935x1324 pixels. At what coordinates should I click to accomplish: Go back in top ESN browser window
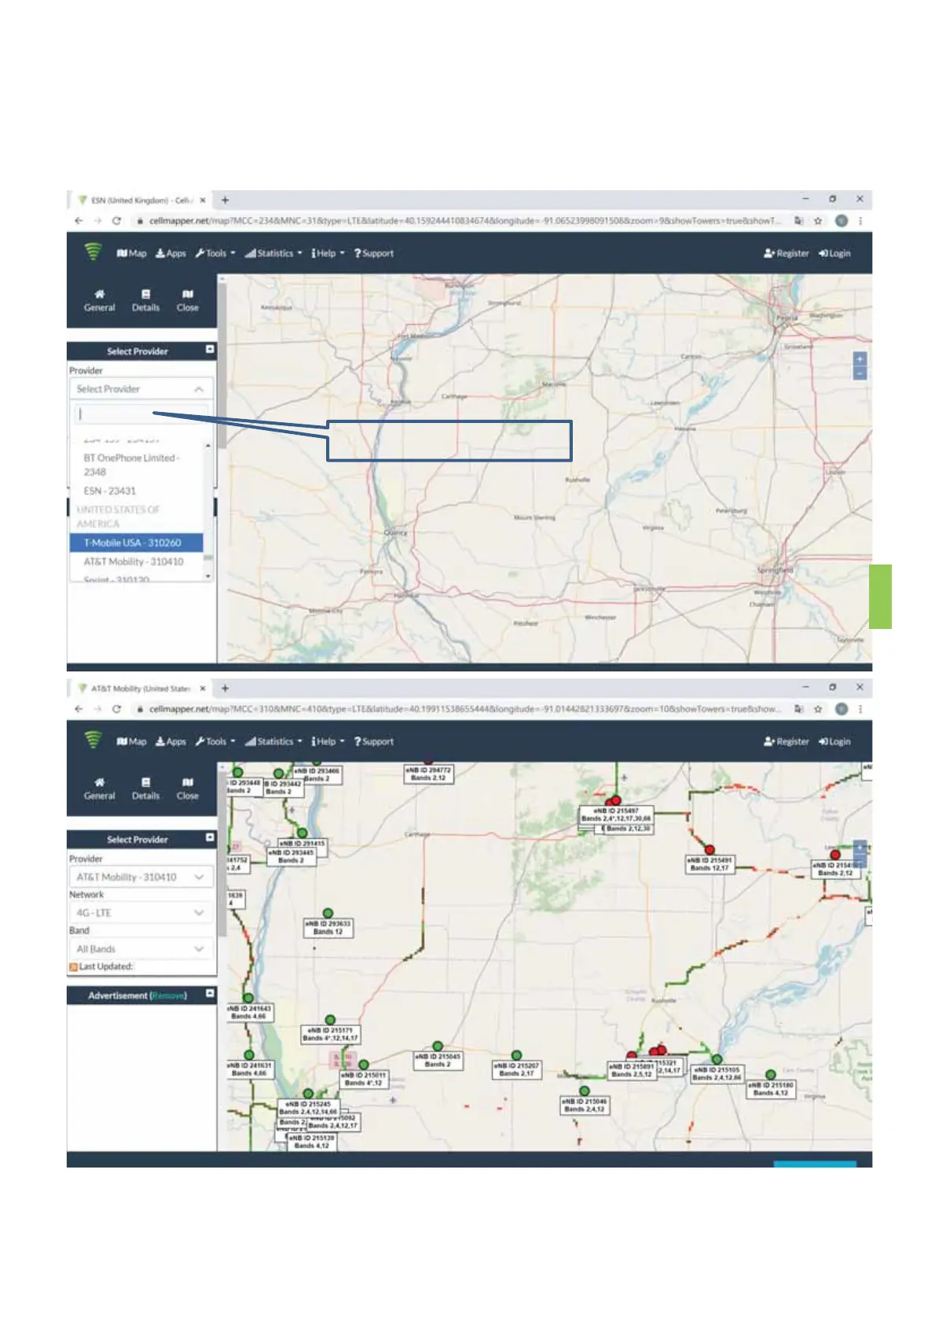(79, 221)
